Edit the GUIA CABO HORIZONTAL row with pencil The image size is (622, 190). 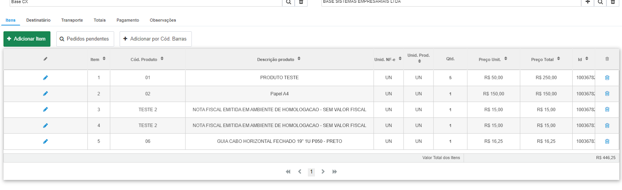point(45,141)
